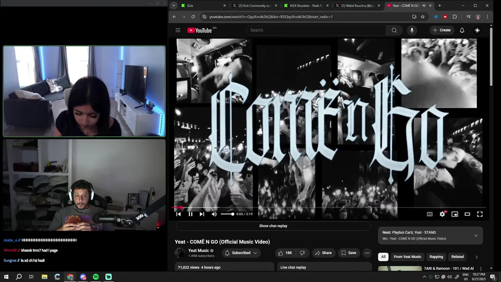Mute the Yeat tab audio icon
501x282 pixels.
pos(424,5)
